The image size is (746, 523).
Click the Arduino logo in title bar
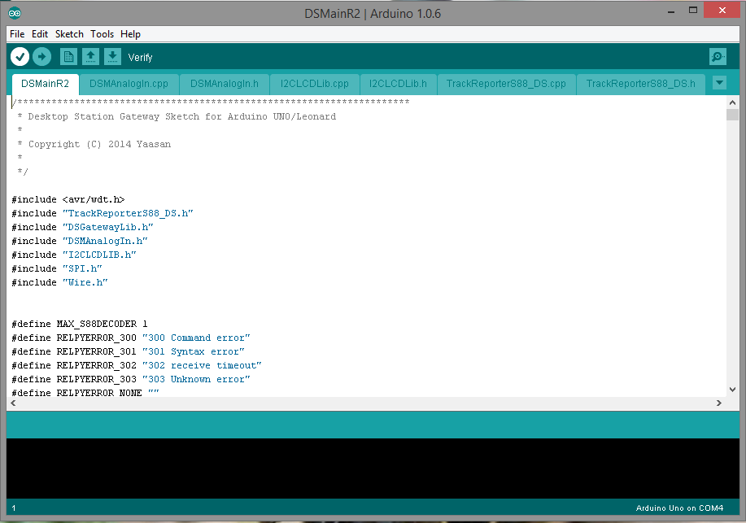[15, 13]
